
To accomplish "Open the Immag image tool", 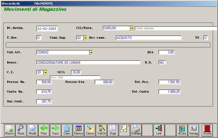I will tap(194, 130).
